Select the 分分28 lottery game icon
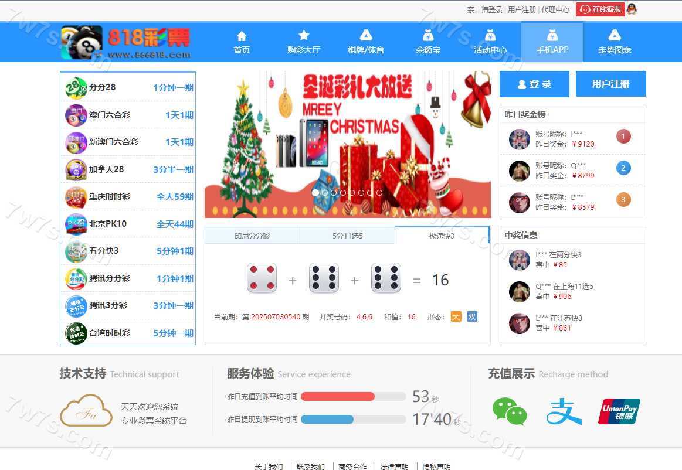 click(x=76, y=88)
